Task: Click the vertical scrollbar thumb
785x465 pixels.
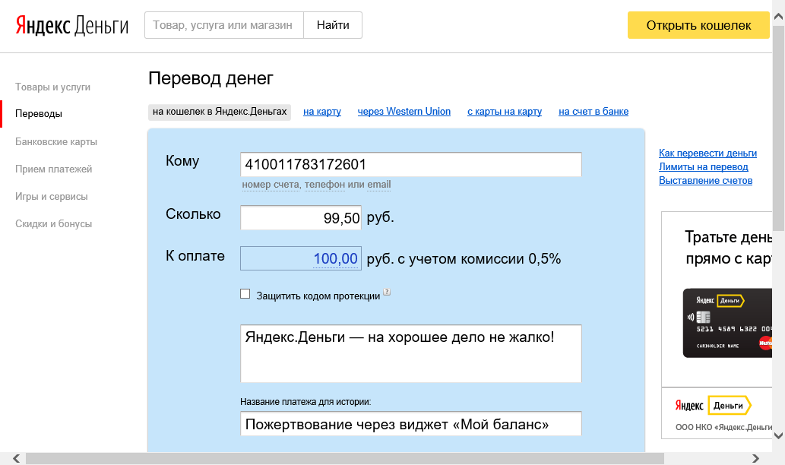Action: coord(778,128)
